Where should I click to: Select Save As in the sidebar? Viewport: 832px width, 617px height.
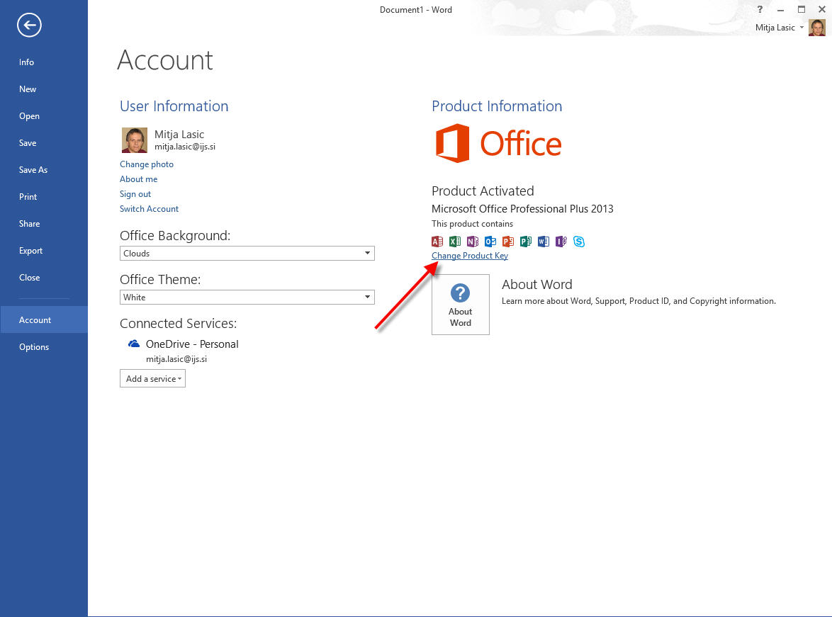point(33,170)
